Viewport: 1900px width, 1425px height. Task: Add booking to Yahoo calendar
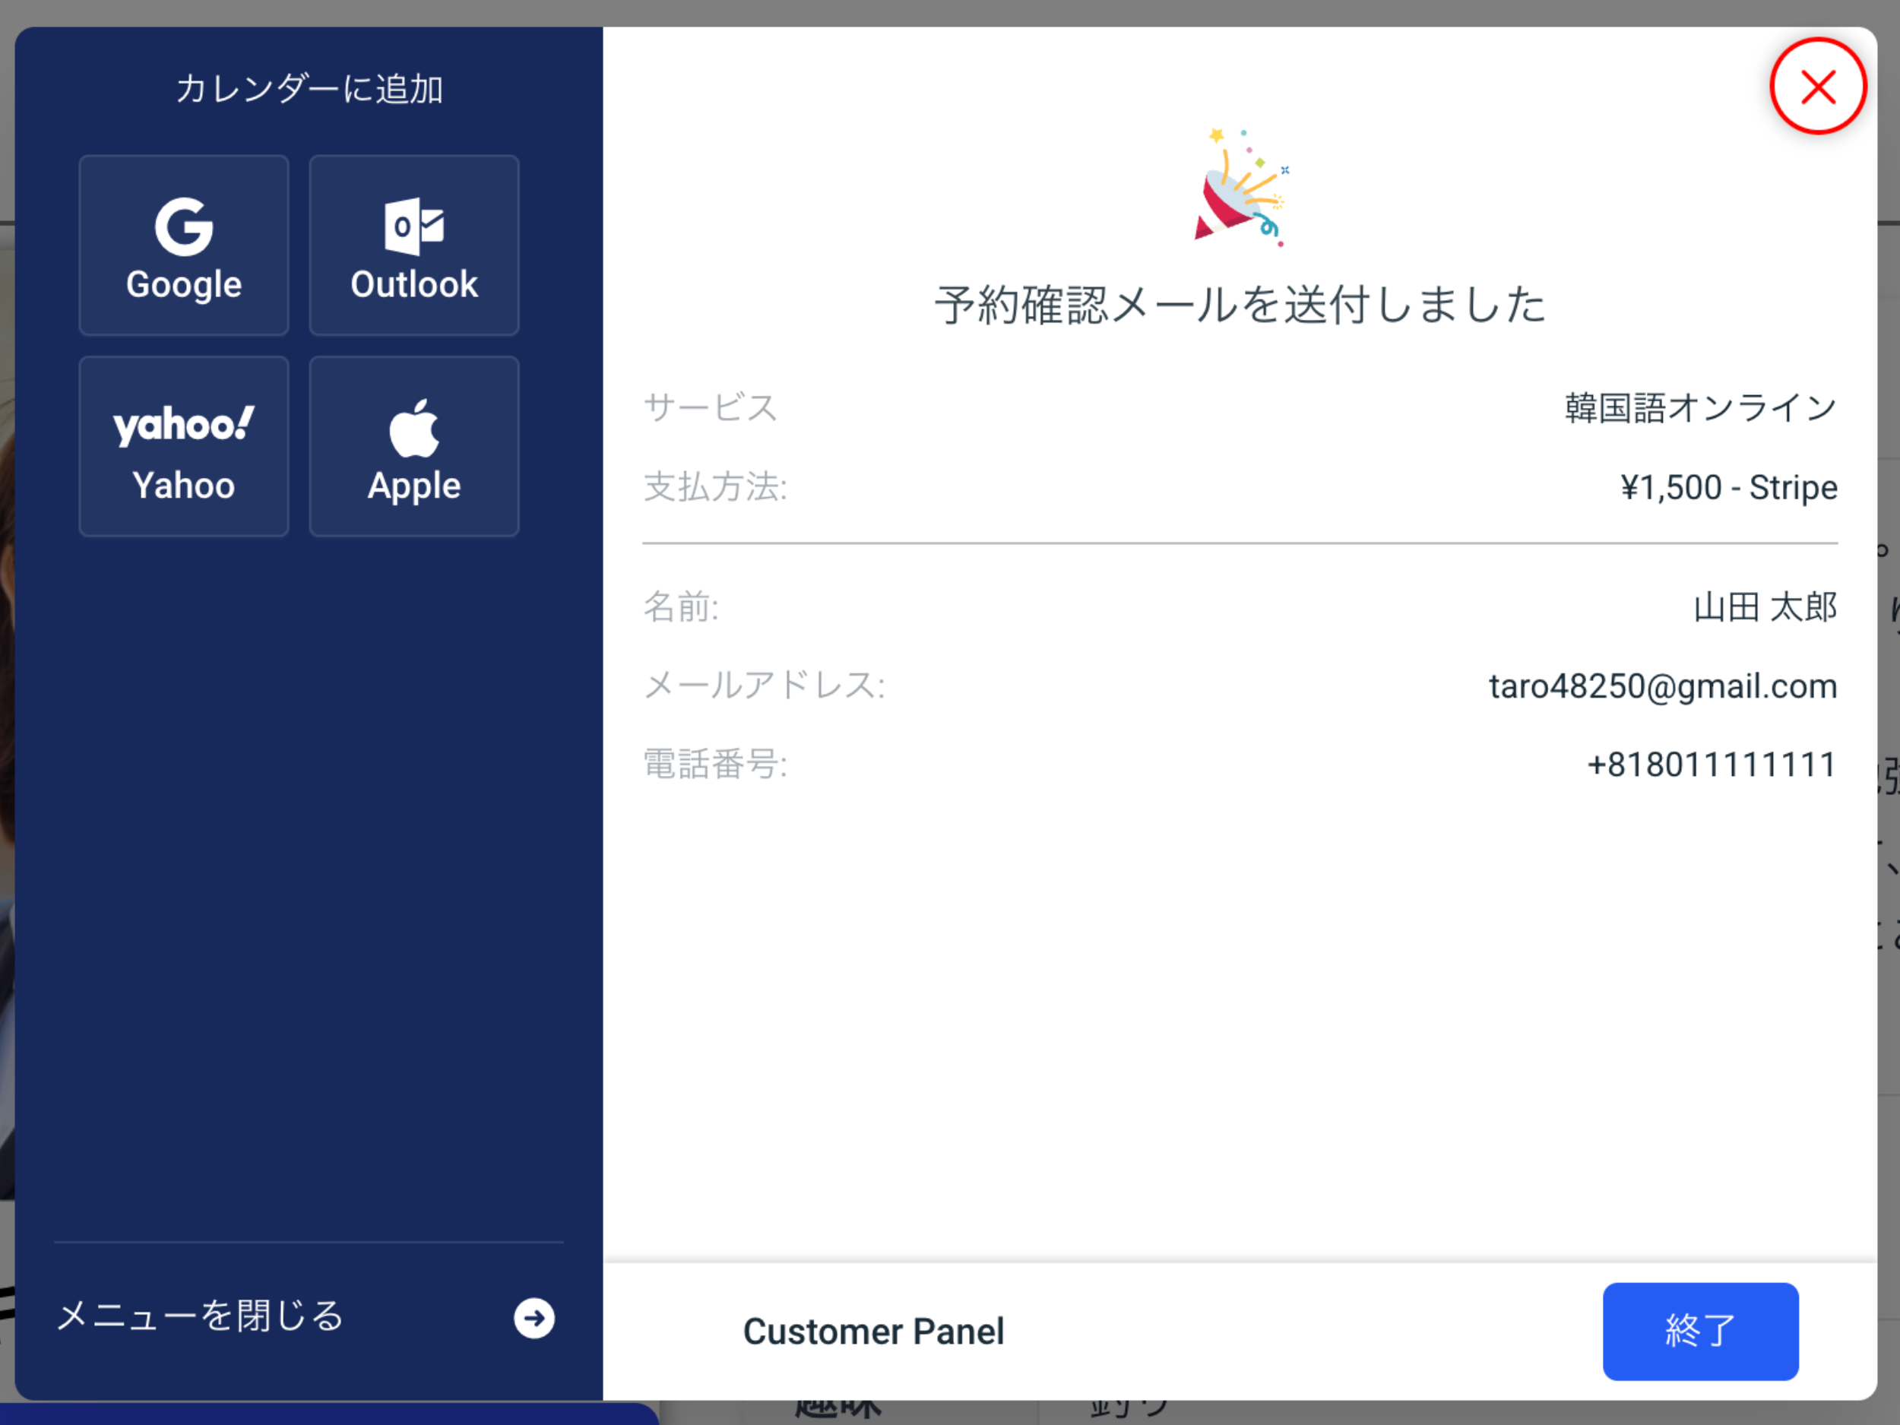(183, 447)
